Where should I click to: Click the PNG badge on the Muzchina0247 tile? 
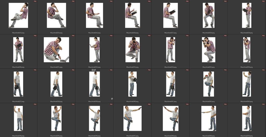tap(149, 104)
